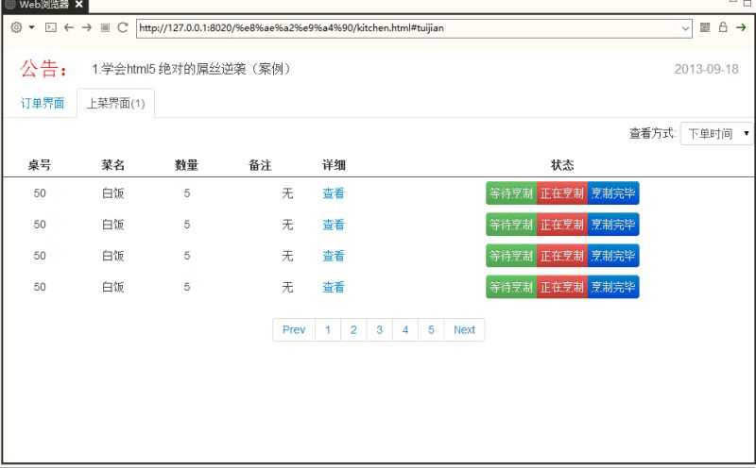Viewport: 756px width, 468px height.
Task: Open 查看 link in second row
Action: coord(334,225)
